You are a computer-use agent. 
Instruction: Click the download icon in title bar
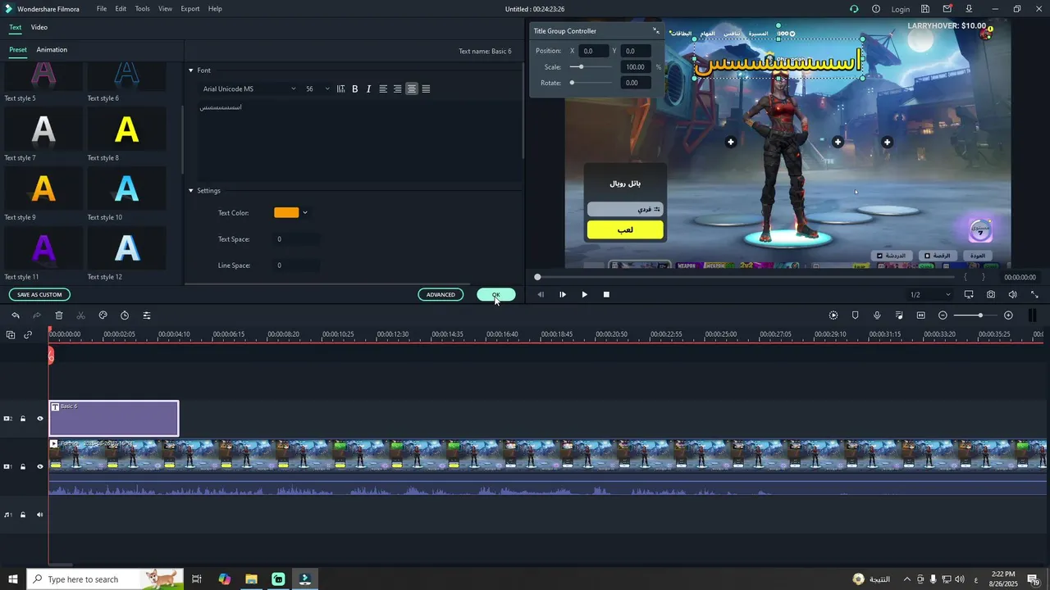click(969, 9)
